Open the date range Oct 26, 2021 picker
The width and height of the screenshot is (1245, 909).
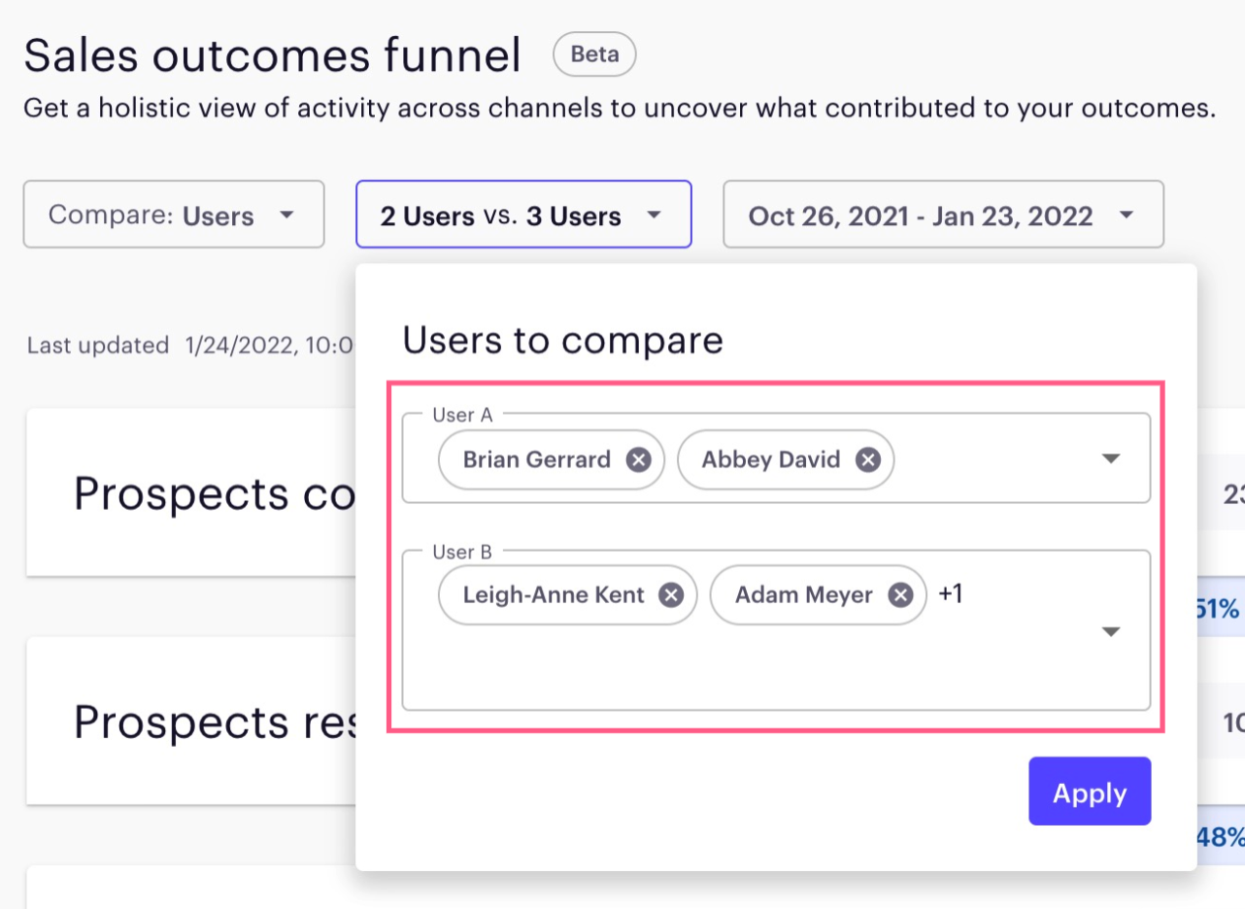pos(942,215)
